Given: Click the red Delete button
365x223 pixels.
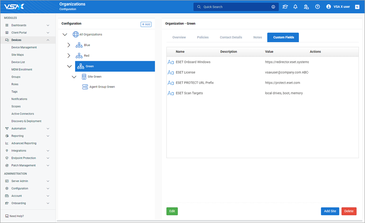Looking at the screenshot, I should (349, 211).
